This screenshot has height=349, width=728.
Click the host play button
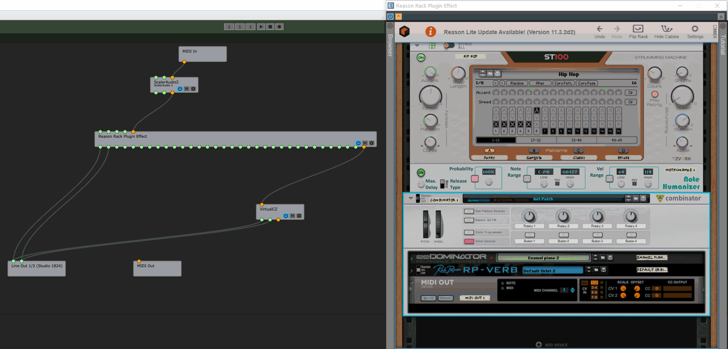261,27
